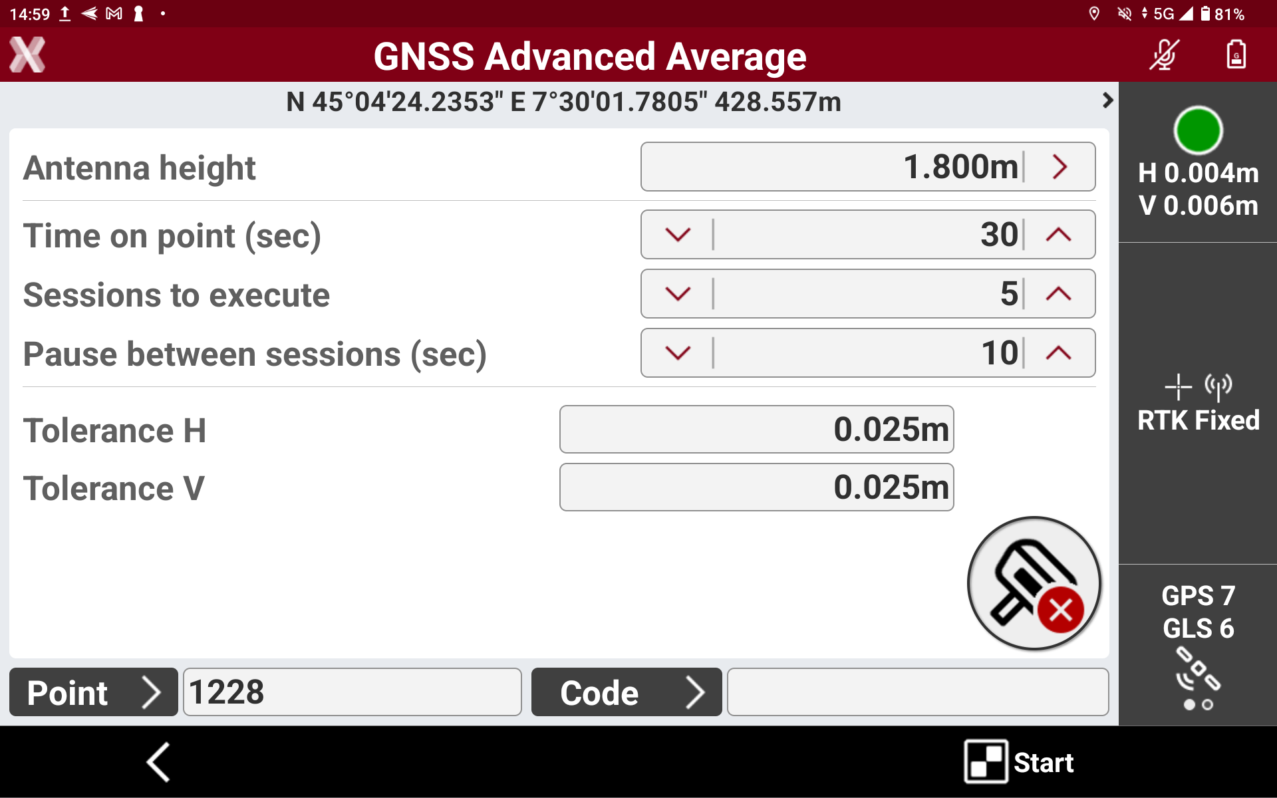1277x798 pixels.
Task: Edit the Tolerance V field
Action: [757, 487]
